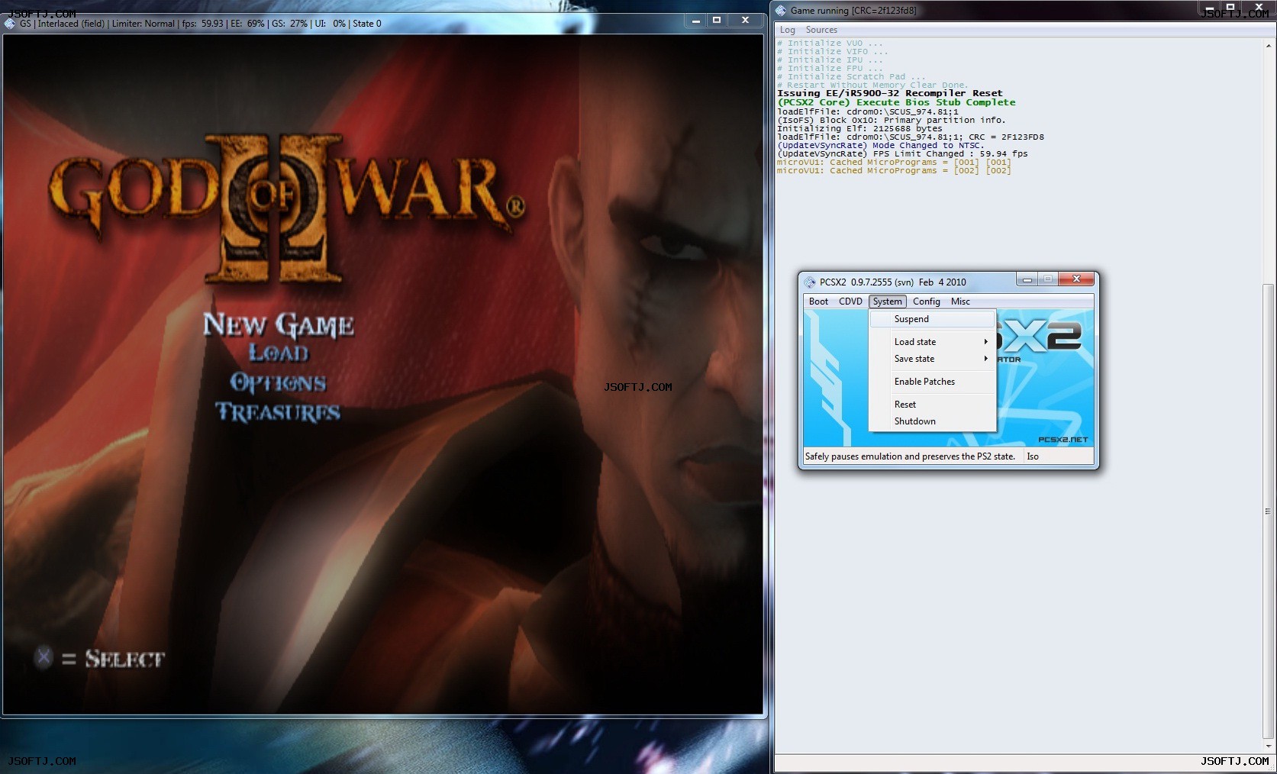This screenshot has height=774, width=1277.
Task: Click the Iso status bar entry
Action: [x=1033, y=456]
